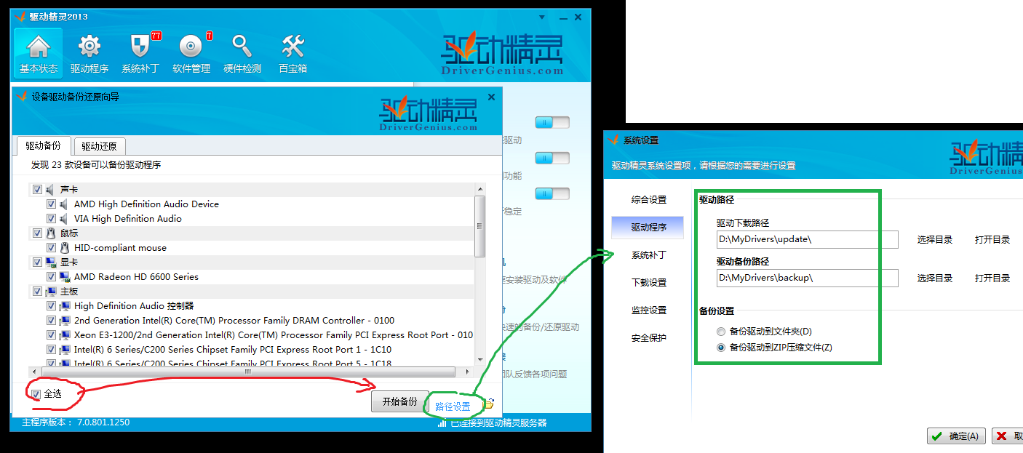Image resolution: width=1023 pixels, height=453 pixels.
Task: Select 安全保护 in settings sidebar
Action: tap(648, 338)
